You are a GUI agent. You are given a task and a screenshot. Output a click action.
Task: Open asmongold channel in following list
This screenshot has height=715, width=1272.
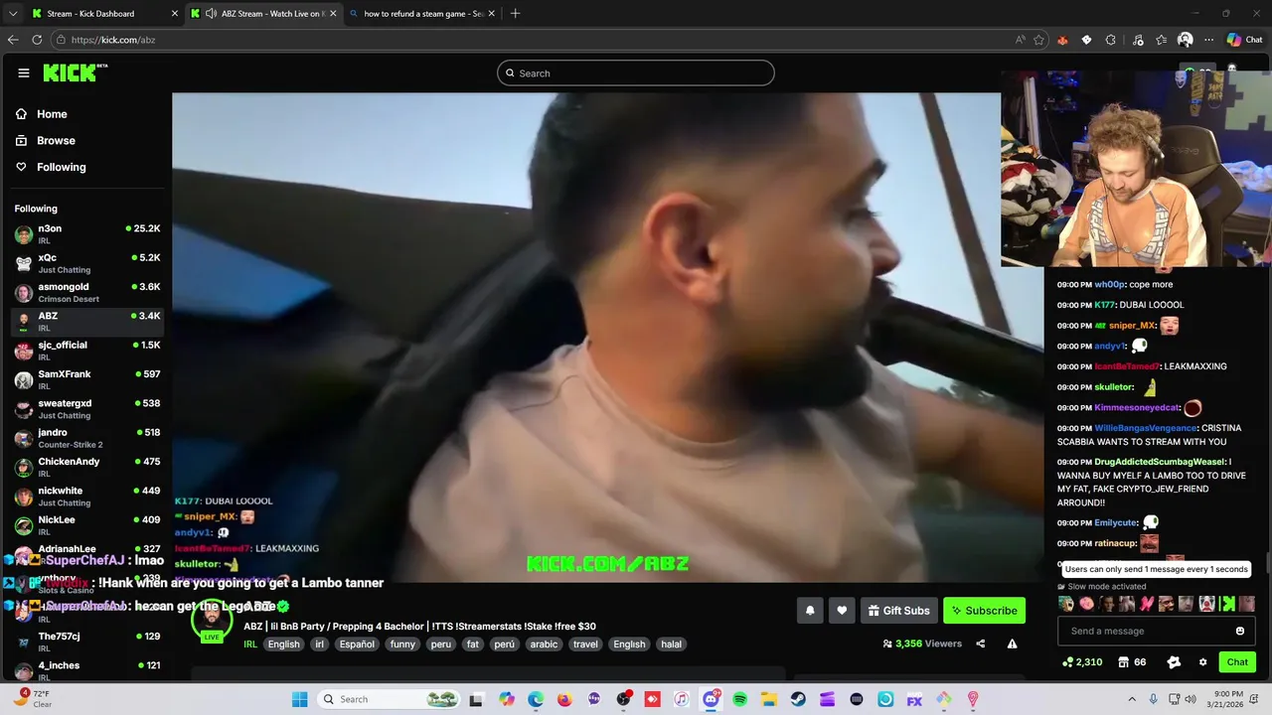point(87,292)
